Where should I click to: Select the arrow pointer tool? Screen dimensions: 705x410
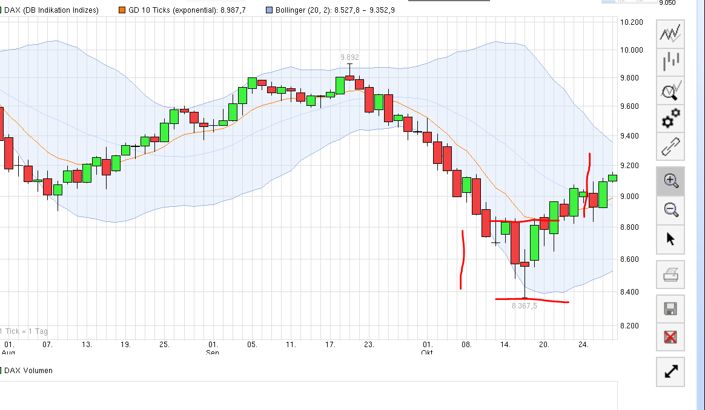click(670, 239)
